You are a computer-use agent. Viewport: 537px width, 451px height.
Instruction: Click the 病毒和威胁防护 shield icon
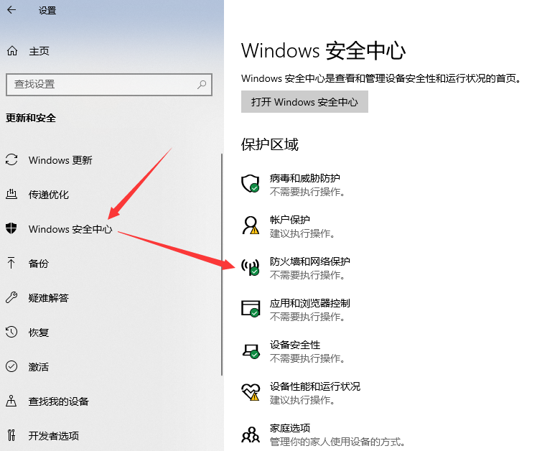(251, 184)
